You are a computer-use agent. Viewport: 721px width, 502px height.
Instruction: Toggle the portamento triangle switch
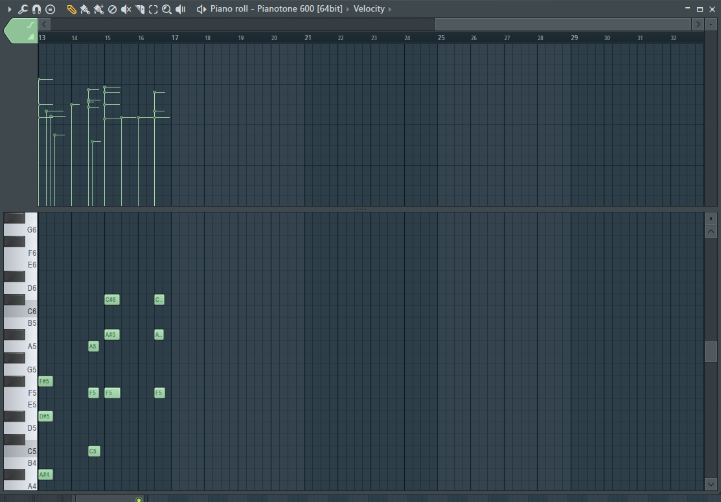click(31, 37)
